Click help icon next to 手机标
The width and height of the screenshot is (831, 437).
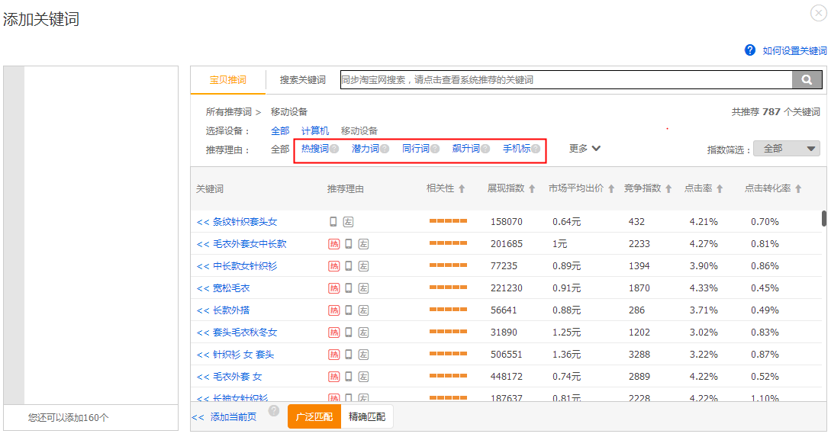536,149
